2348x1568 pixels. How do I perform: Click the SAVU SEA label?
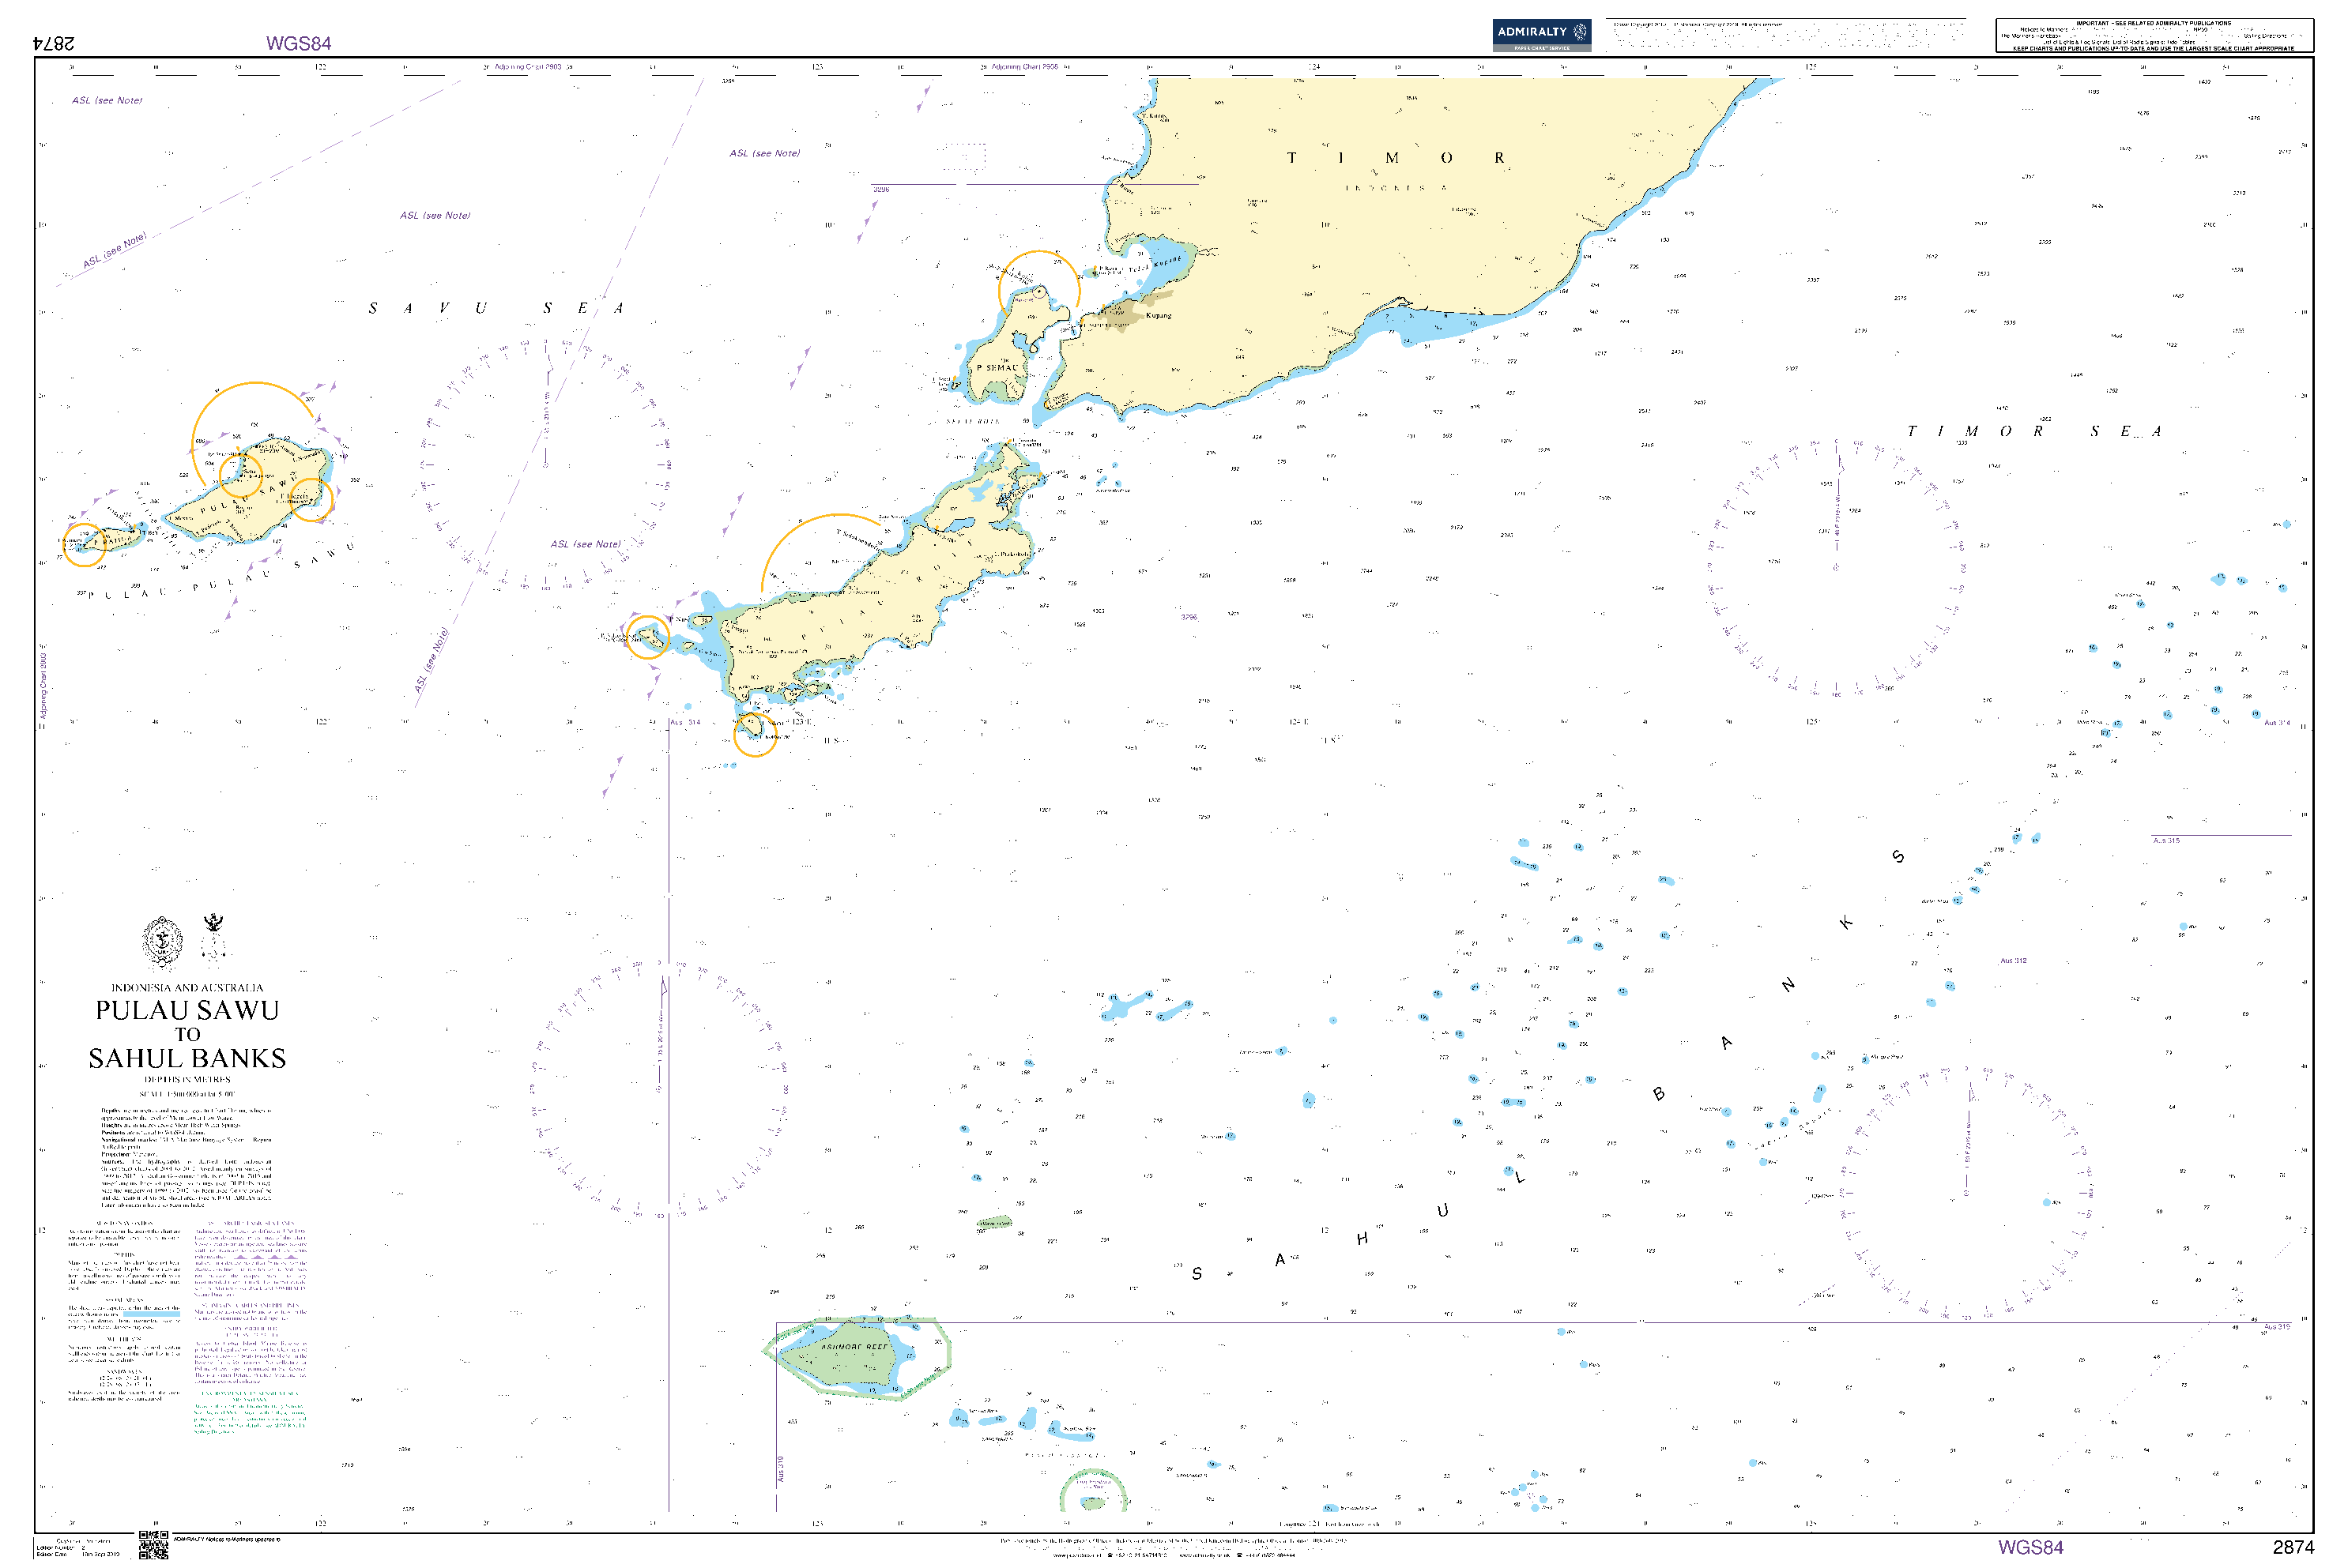click(x=497, y=308)
